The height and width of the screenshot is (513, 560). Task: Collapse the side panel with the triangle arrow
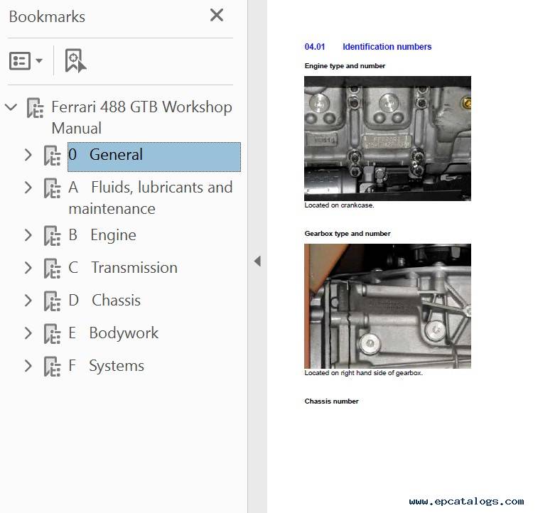click(257, 261)
